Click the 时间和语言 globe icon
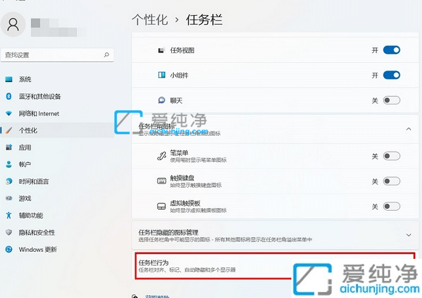Screen dimensions: 422x298 (x=9, y=181)
